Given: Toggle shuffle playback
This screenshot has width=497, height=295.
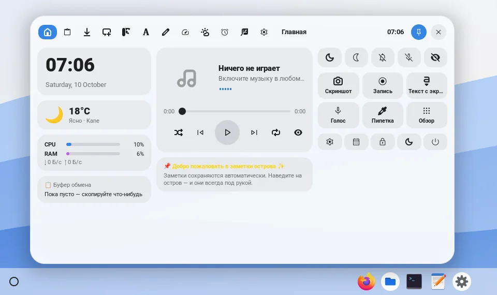Looking at the screenshot, I should [x=179, y=132].
